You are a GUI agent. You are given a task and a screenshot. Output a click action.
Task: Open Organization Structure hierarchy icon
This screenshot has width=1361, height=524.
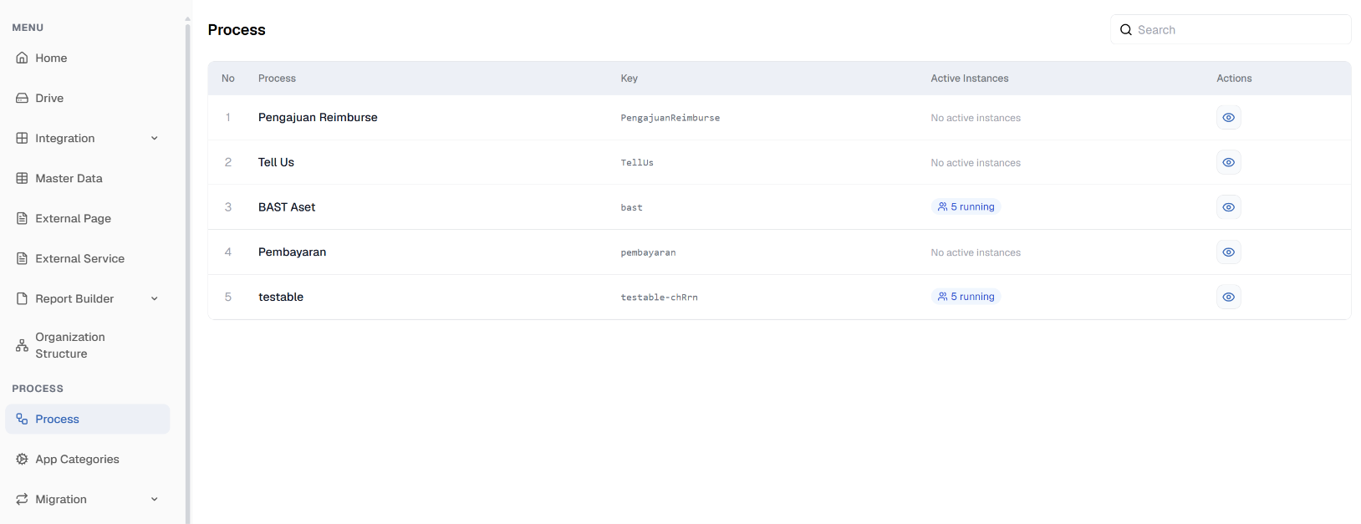(x=22, y=345)
